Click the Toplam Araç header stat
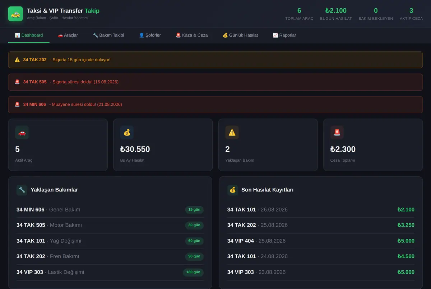The height and width of the screenshot is (289, 431). (x=299, y=14)
